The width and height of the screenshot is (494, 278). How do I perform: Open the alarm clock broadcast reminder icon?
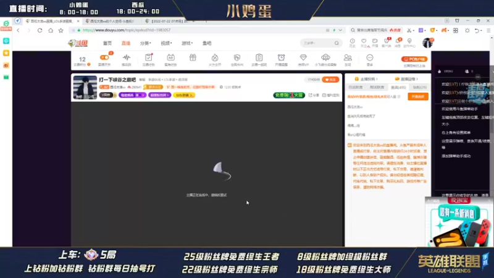[281, 57]
